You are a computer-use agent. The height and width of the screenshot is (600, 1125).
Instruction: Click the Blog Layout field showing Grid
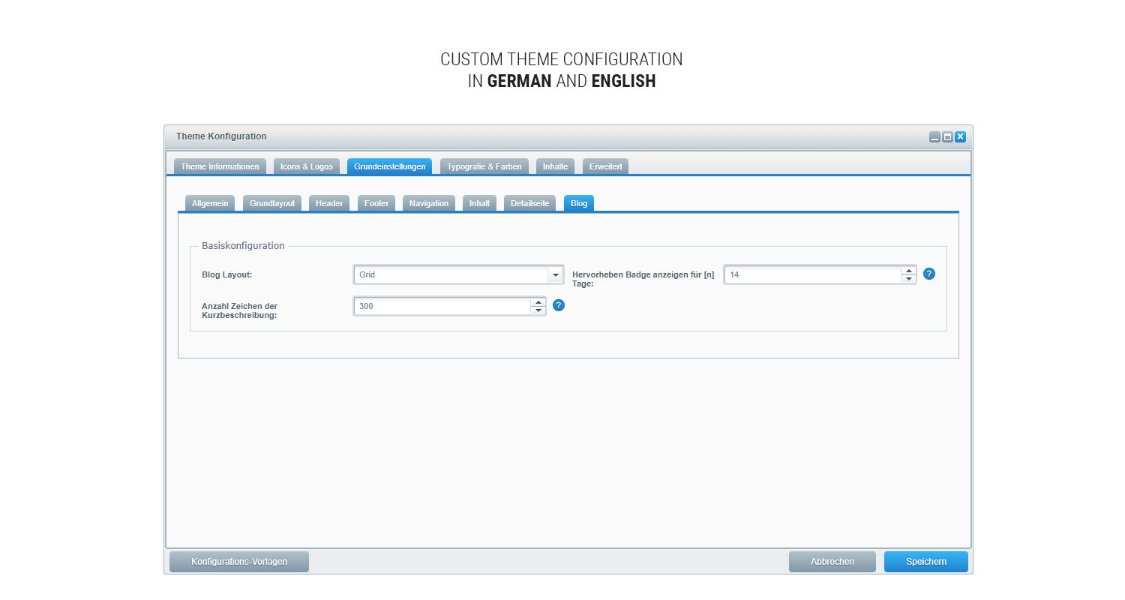click(x=451, y=275)
